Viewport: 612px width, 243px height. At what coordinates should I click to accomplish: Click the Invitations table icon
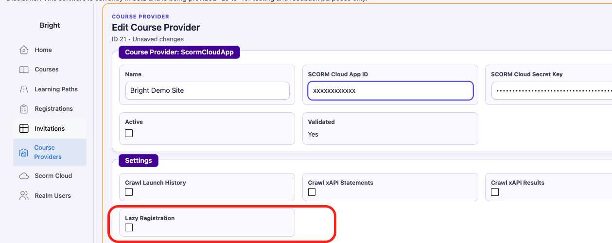click(x=24, y=129)
